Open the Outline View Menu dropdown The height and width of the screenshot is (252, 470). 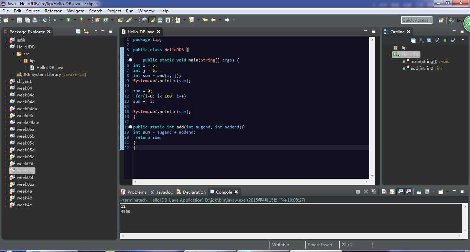point(463,40)
